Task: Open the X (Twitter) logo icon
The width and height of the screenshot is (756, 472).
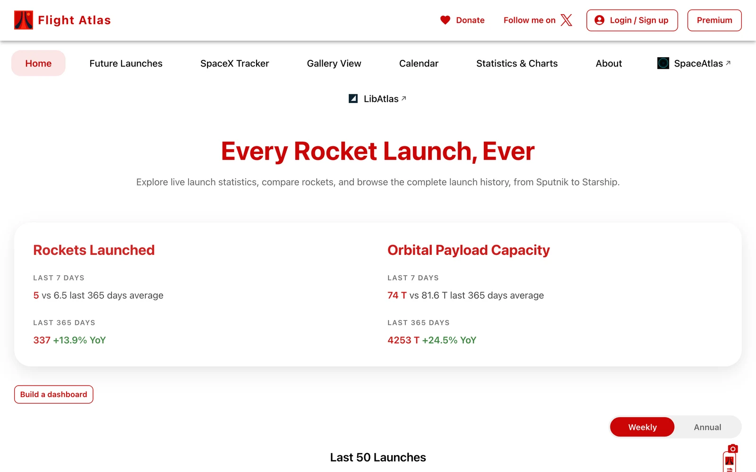Action: point(567,20)
